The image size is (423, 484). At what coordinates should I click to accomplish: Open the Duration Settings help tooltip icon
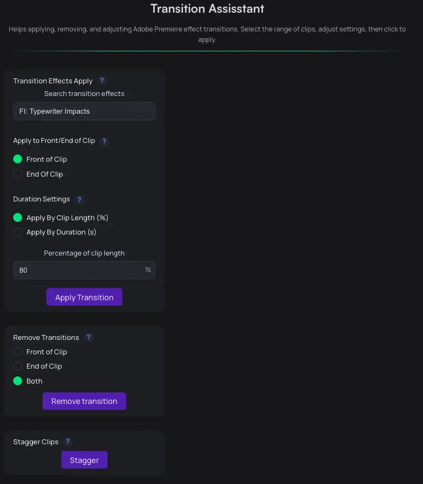[79, 199]
